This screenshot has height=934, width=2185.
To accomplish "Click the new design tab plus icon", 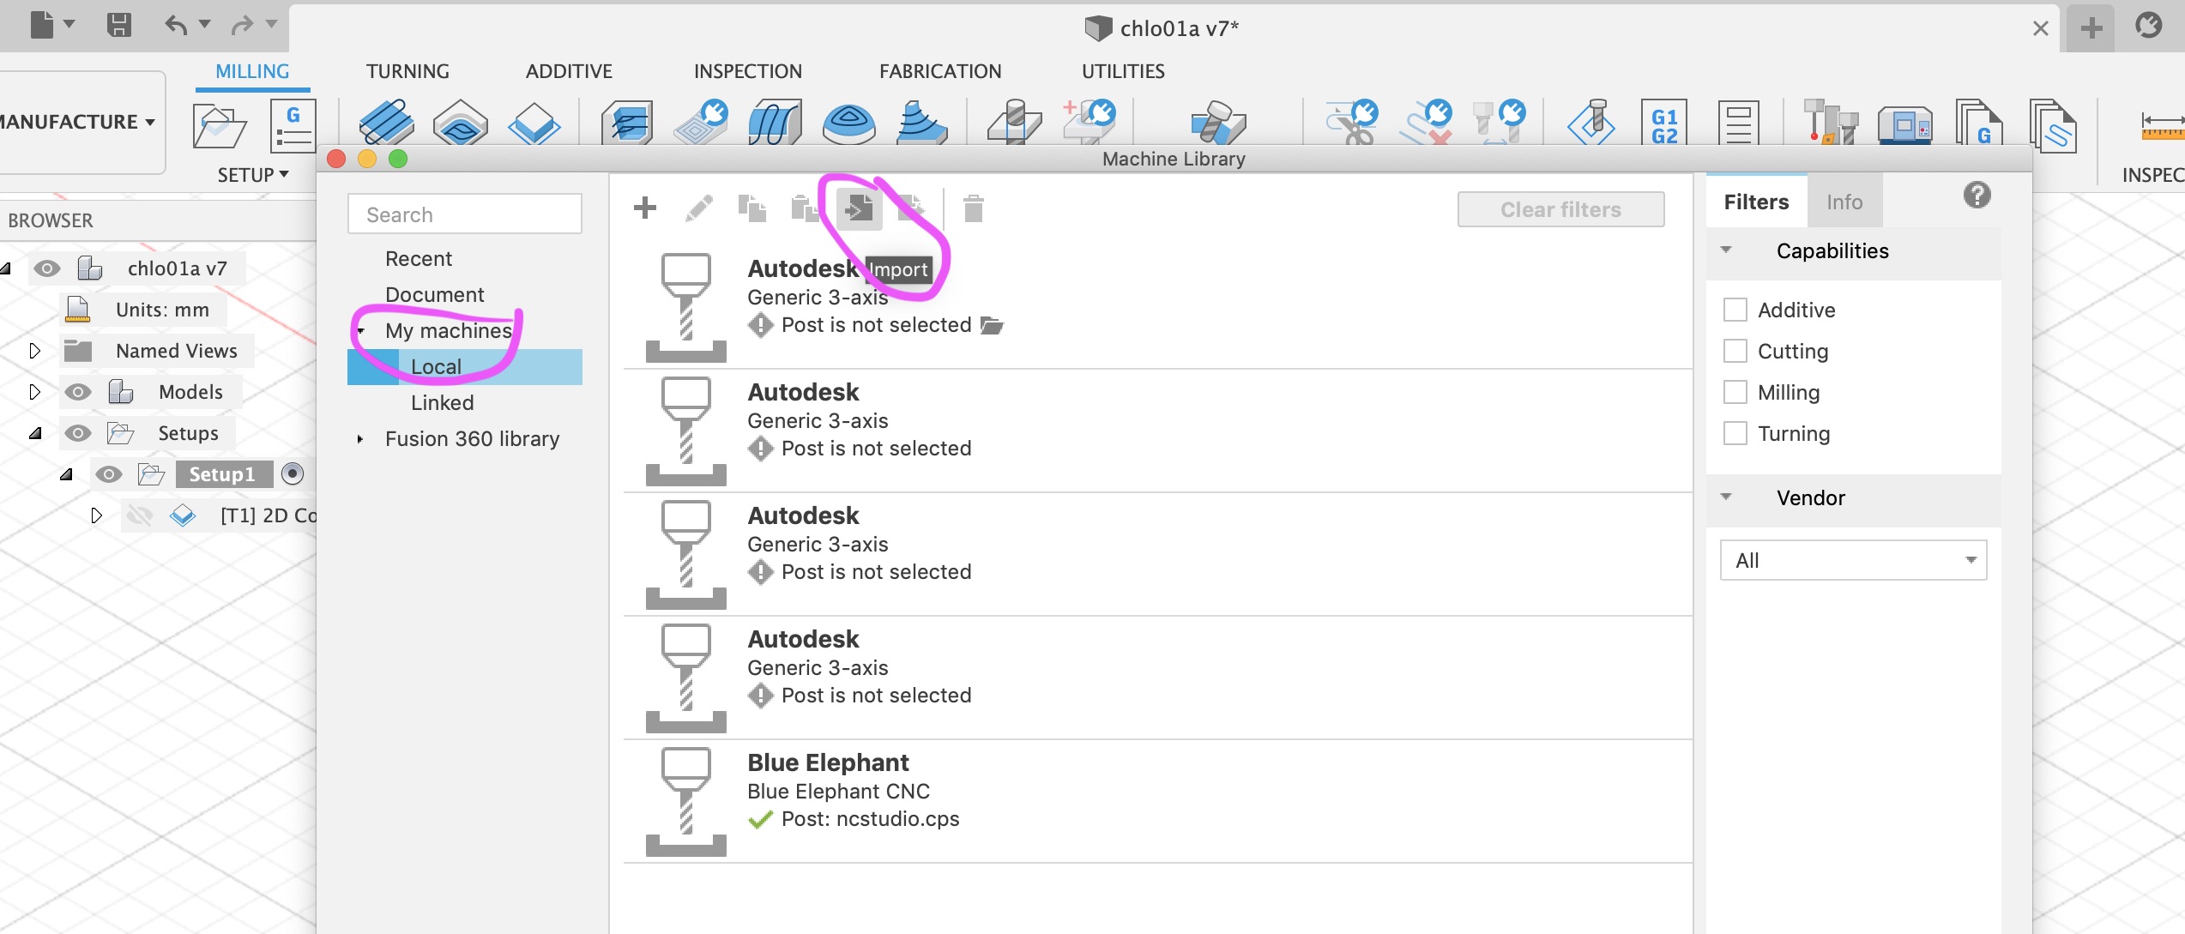I will (x=2091, y=28).
